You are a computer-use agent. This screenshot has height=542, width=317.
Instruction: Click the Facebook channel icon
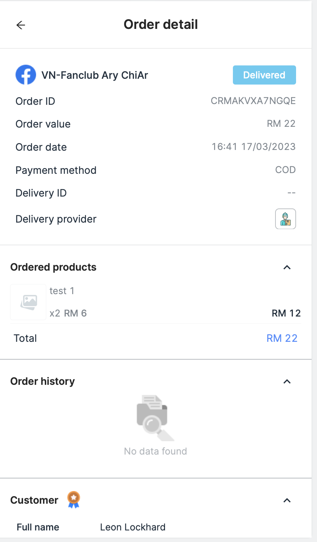pyautogui.click(x=26, y=75)
